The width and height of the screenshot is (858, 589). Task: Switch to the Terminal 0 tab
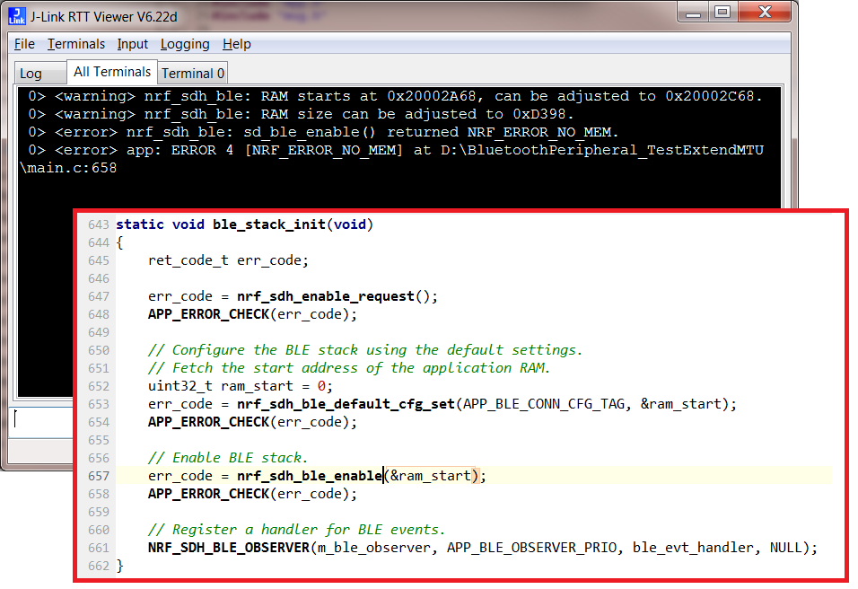pyautogui.click(x=193, y=74)
